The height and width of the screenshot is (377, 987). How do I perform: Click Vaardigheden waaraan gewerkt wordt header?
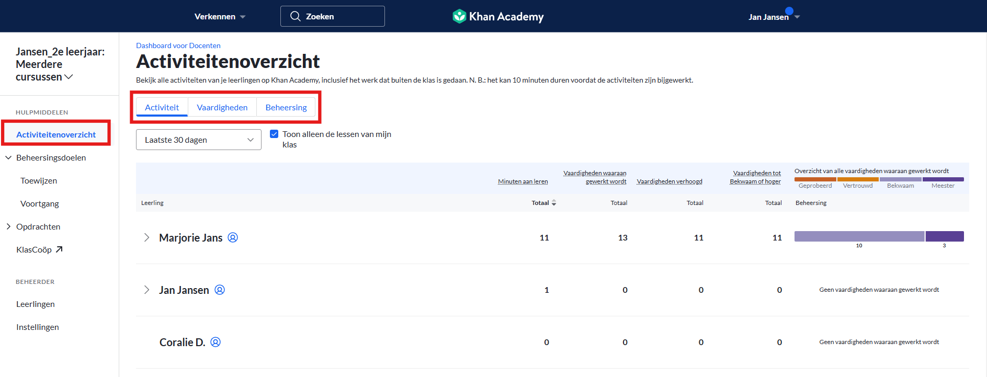pos(595,177)
